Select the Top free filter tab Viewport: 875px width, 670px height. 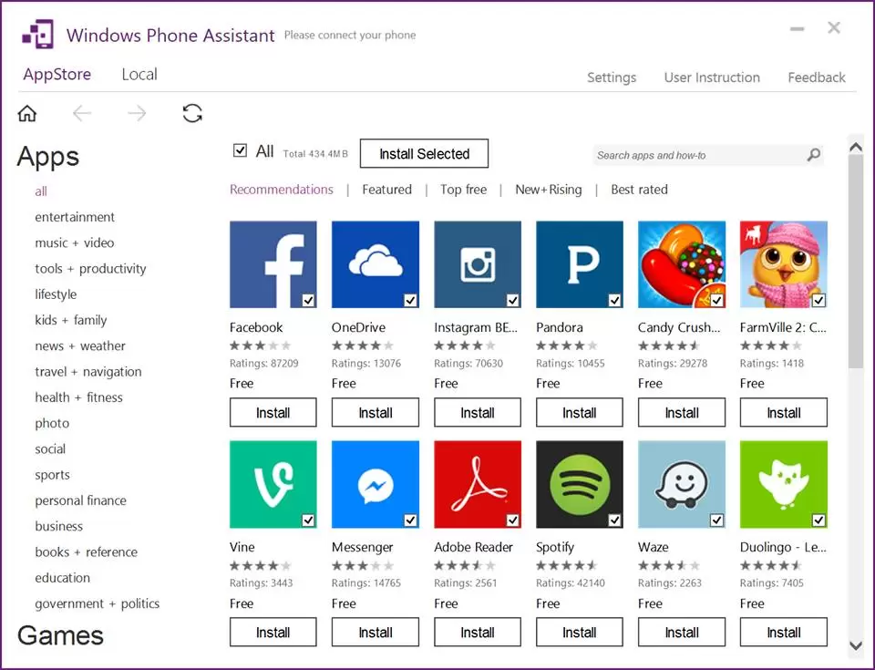(x=463, y=190)
